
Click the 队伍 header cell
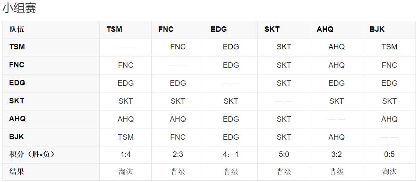pyautogui.click(x=17, y=29)
